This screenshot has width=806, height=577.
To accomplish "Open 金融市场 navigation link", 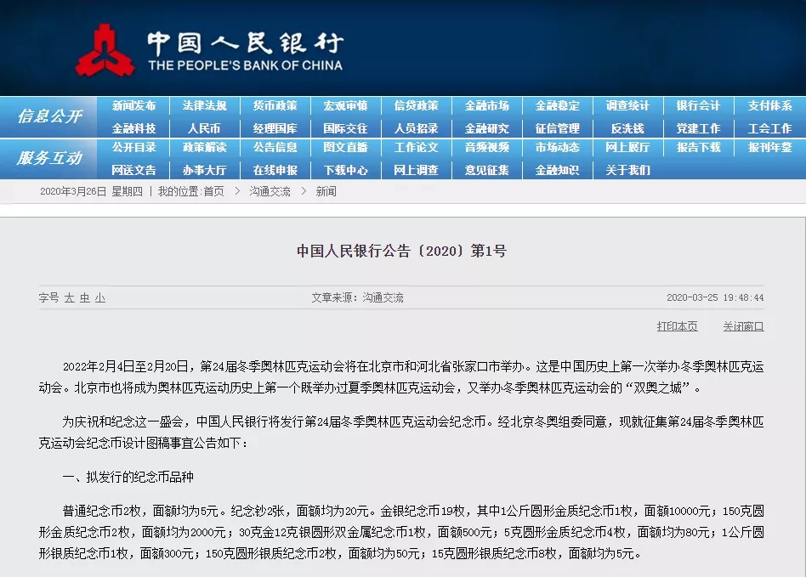I will (x=487, y=106).
